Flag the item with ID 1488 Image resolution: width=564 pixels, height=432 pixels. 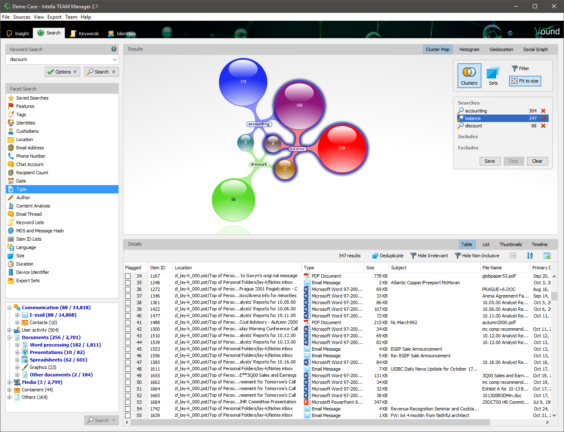tap(128, 322)
